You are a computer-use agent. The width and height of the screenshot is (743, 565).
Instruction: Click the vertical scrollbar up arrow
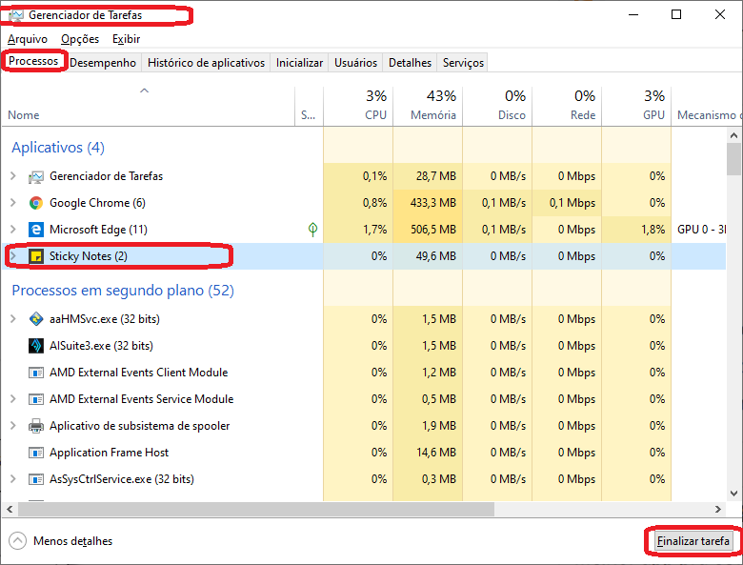[x=734, y=135]
